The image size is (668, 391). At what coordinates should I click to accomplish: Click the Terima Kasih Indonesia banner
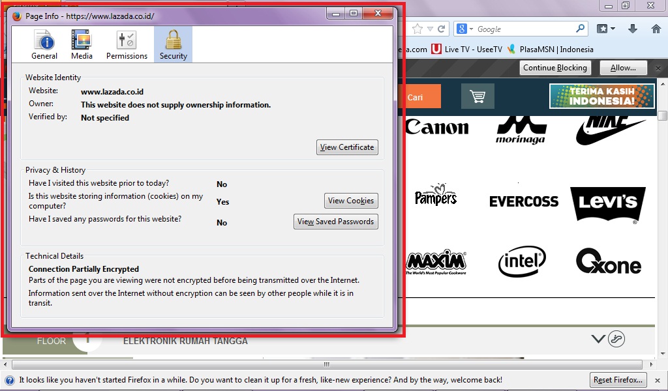(x=601, y=96)
